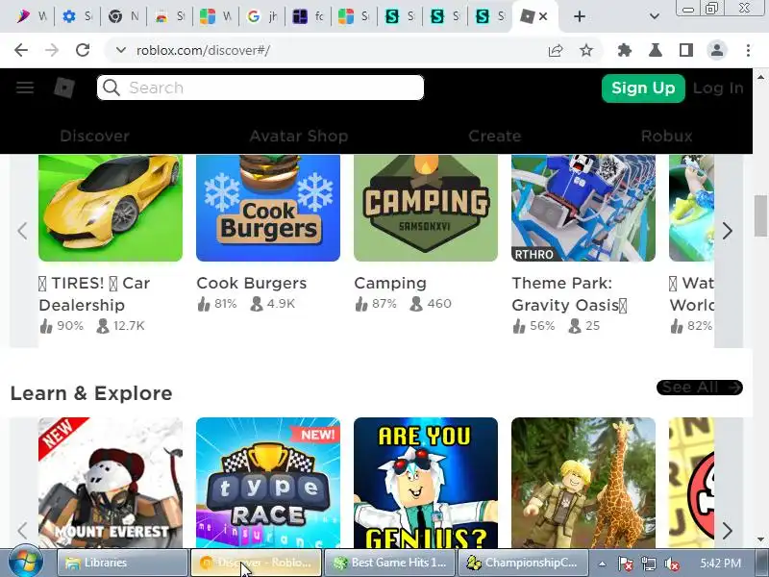Open ChampionshipC taskbar item

click(x=524, y=563)
